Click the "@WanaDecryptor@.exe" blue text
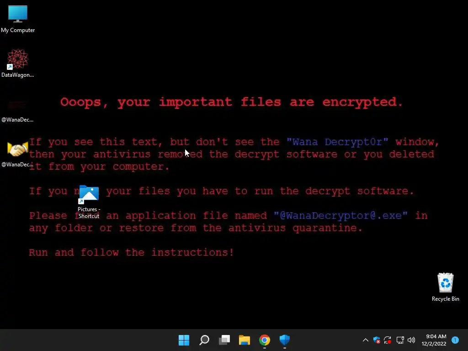 340,216
